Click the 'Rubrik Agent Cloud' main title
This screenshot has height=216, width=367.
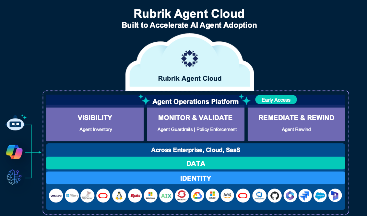click(x=189, y=14)
